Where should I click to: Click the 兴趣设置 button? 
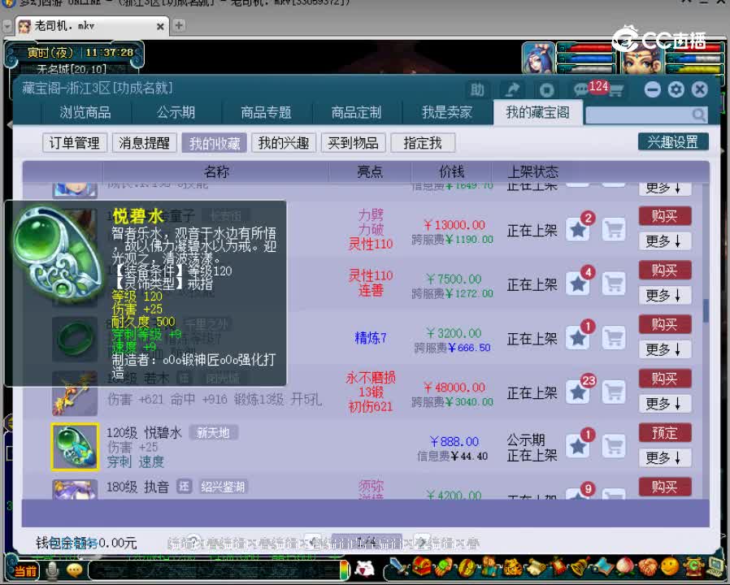pyautogui.click(x=673, y=142)
